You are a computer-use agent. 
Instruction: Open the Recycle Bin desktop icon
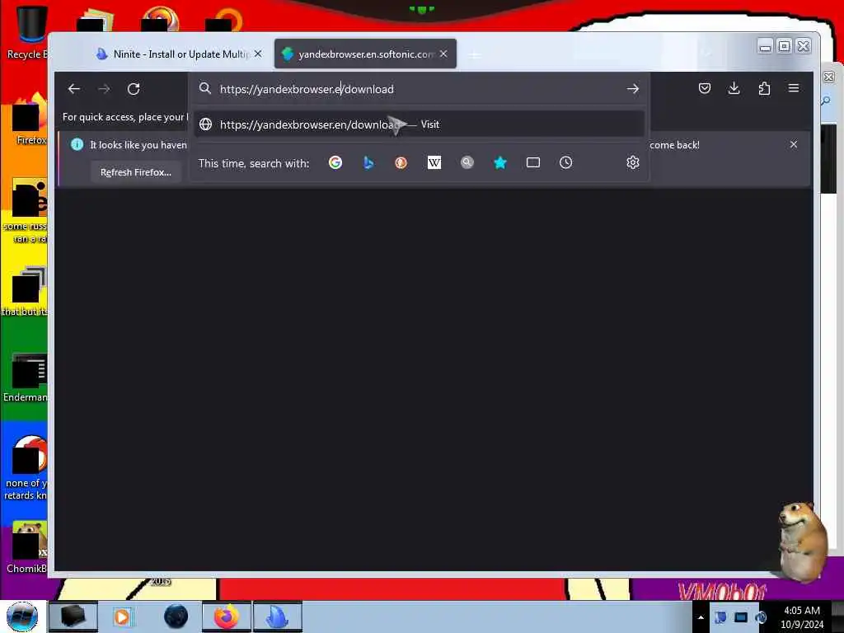click(x=27, y=32)
